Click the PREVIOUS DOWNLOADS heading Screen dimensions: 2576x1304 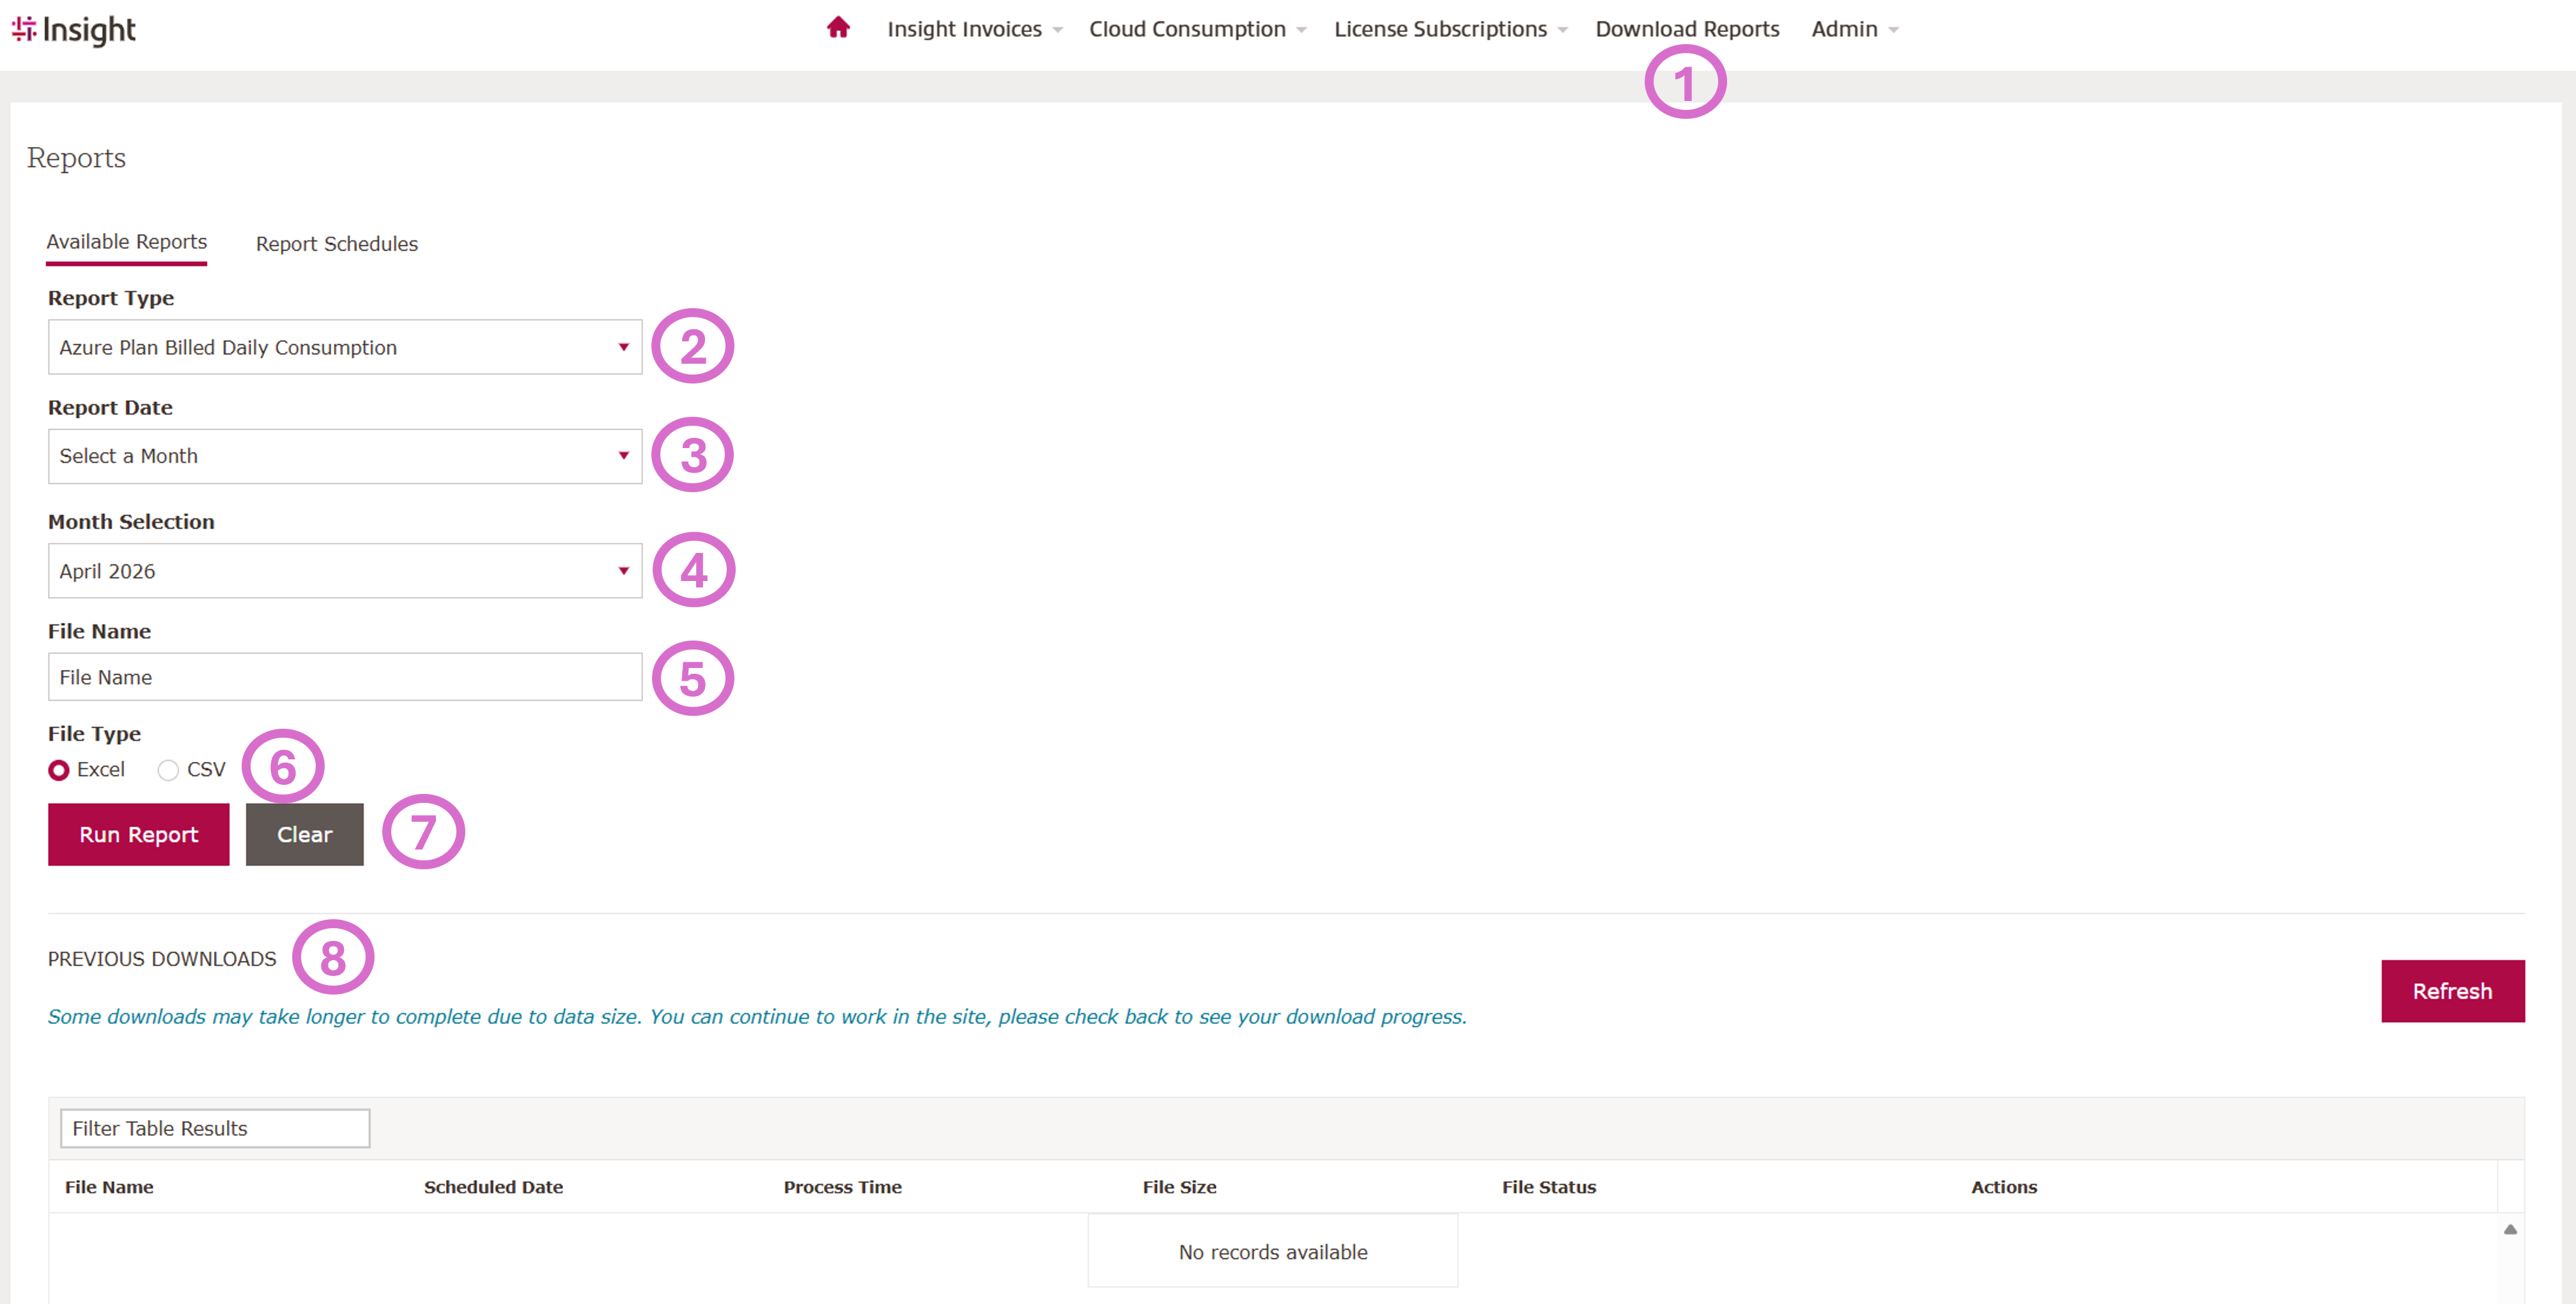pyautogui.click(x=162, y=959)
